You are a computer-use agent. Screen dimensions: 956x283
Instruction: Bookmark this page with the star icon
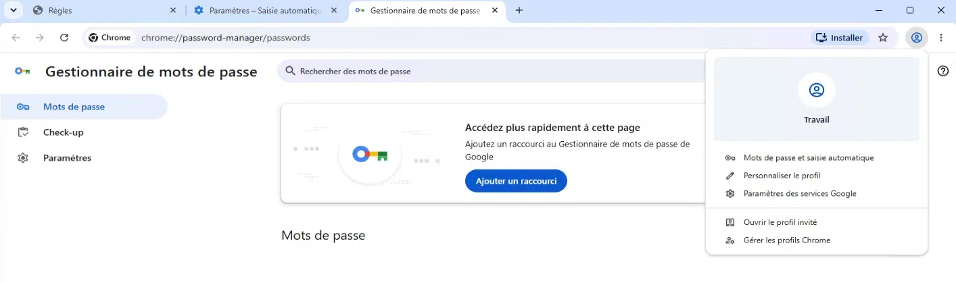click(x=882, y=38)
